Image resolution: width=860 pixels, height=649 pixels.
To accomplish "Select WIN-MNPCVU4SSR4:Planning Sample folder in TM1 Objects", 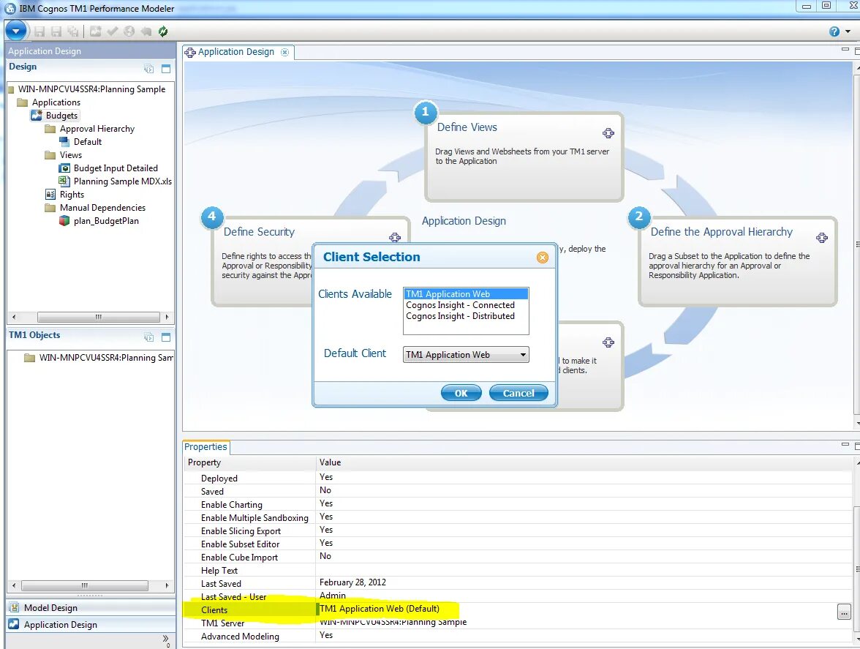I will click(106, 358).
